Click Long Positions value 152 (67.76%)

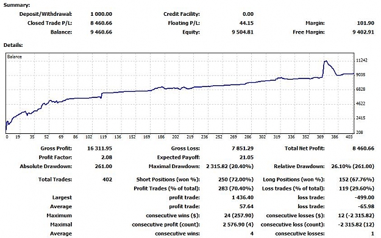click(357, 180)
